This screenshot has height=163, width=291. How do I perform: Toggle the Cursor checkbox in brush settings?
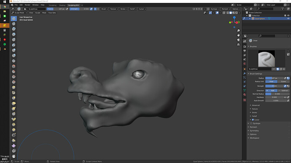pyautogui.click(x=253, y=120)
